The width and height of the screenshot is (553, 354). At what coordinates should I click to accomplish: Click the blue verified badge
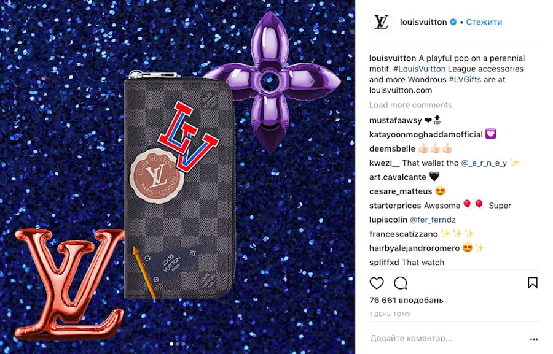pyautogui.click(x=453, y=22)
